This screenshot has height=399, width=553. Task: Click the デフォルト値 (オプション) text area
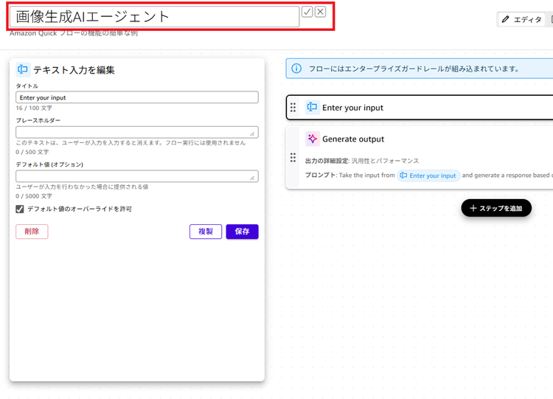pos(137,176)
